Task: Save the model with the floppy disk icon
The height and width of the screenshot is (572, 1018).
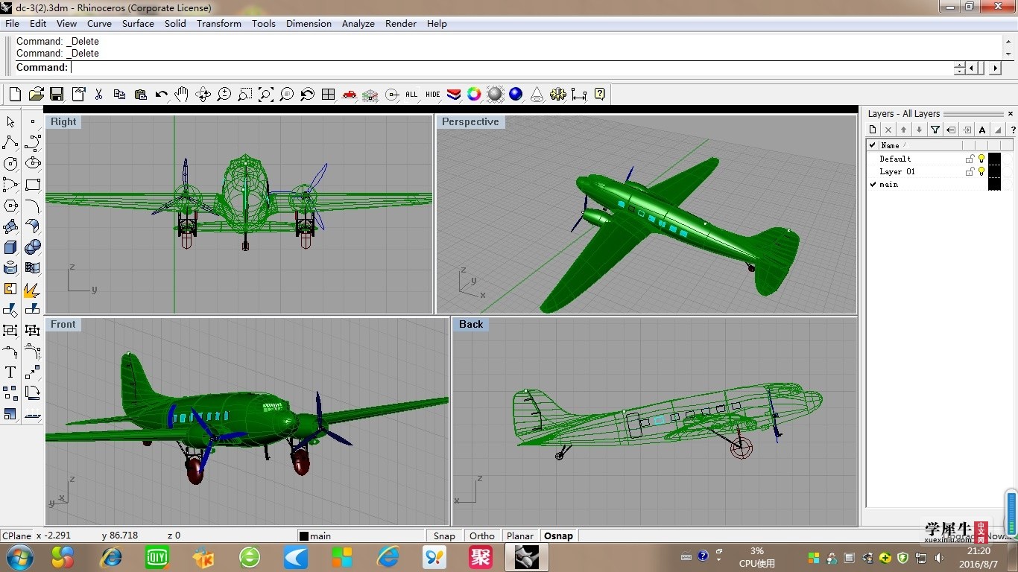Action: click(57, 95)
